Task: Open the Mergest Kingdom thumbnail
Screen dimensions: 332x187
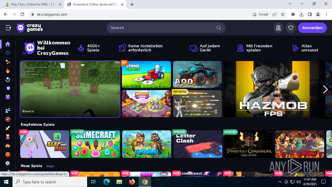Action: pyautogui.click(x=146, y=104)
